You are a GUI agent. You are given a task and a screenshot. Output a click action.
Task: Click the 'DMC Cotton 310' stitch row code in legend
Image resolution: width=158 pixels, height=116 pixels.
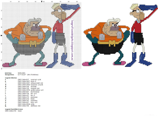pos(23,99)
